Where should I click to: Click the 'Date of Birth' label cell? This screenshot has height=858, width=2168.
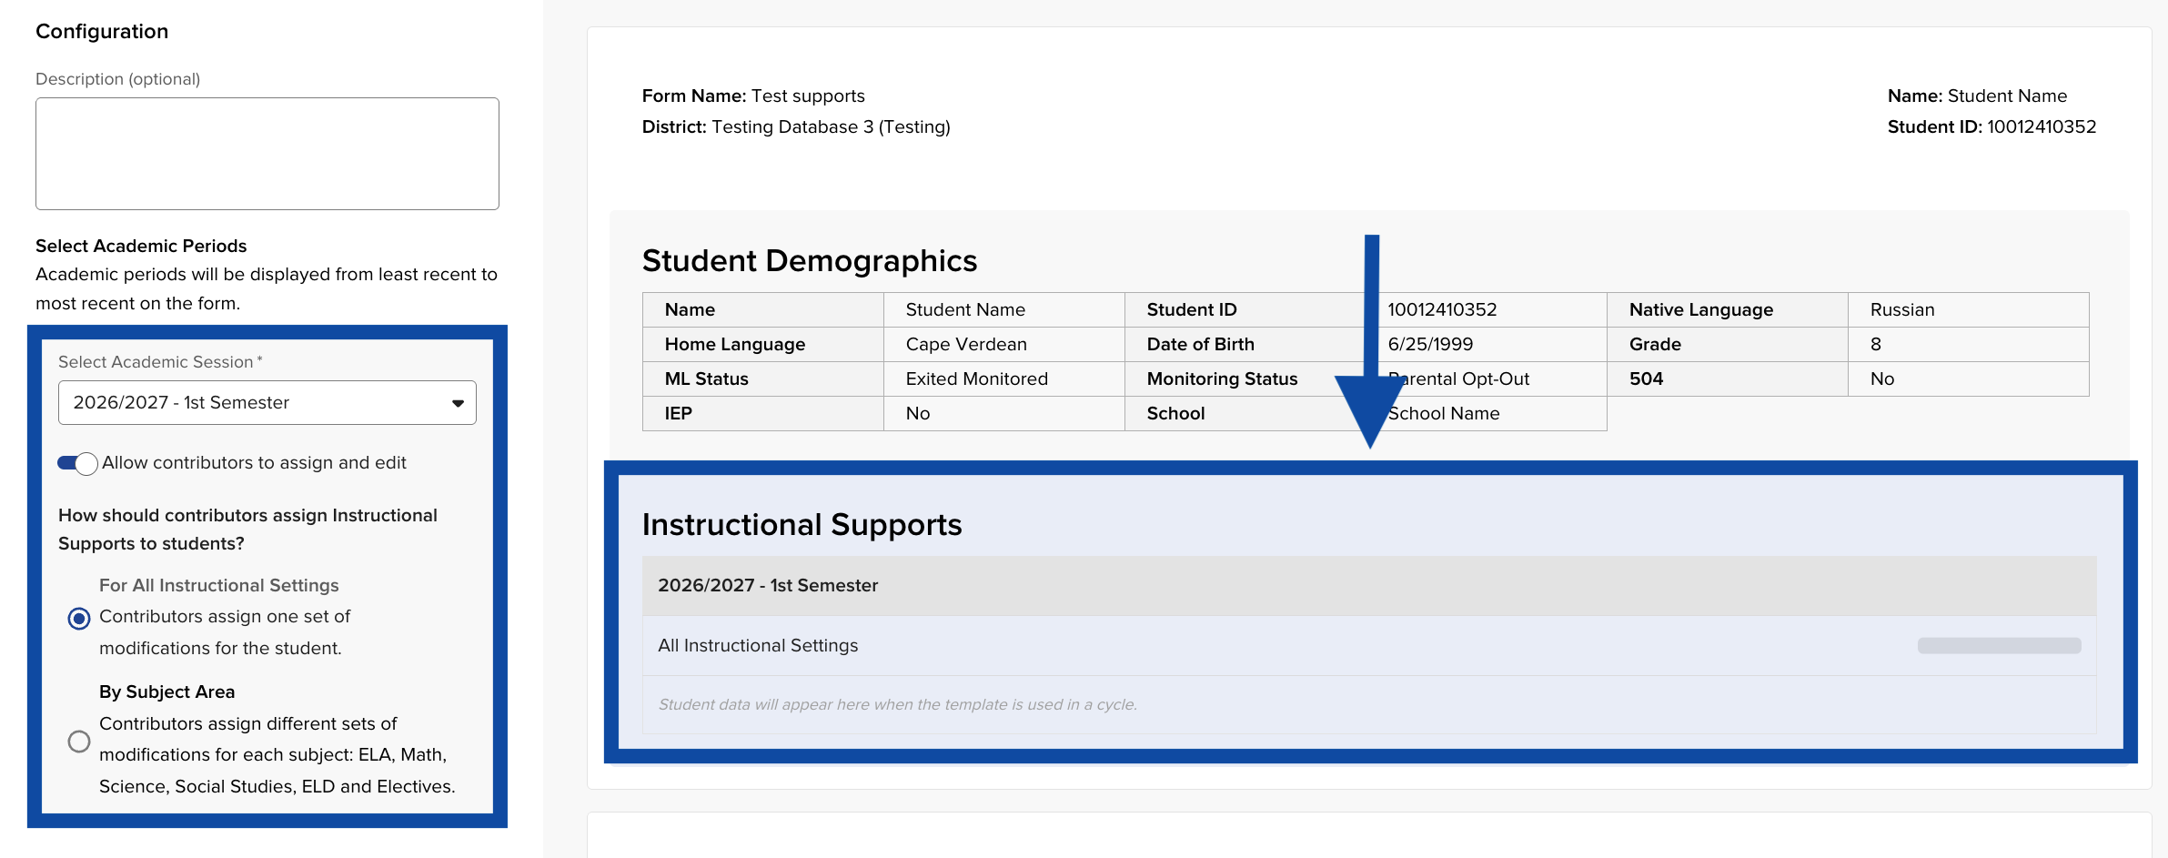click(1245, 344)
